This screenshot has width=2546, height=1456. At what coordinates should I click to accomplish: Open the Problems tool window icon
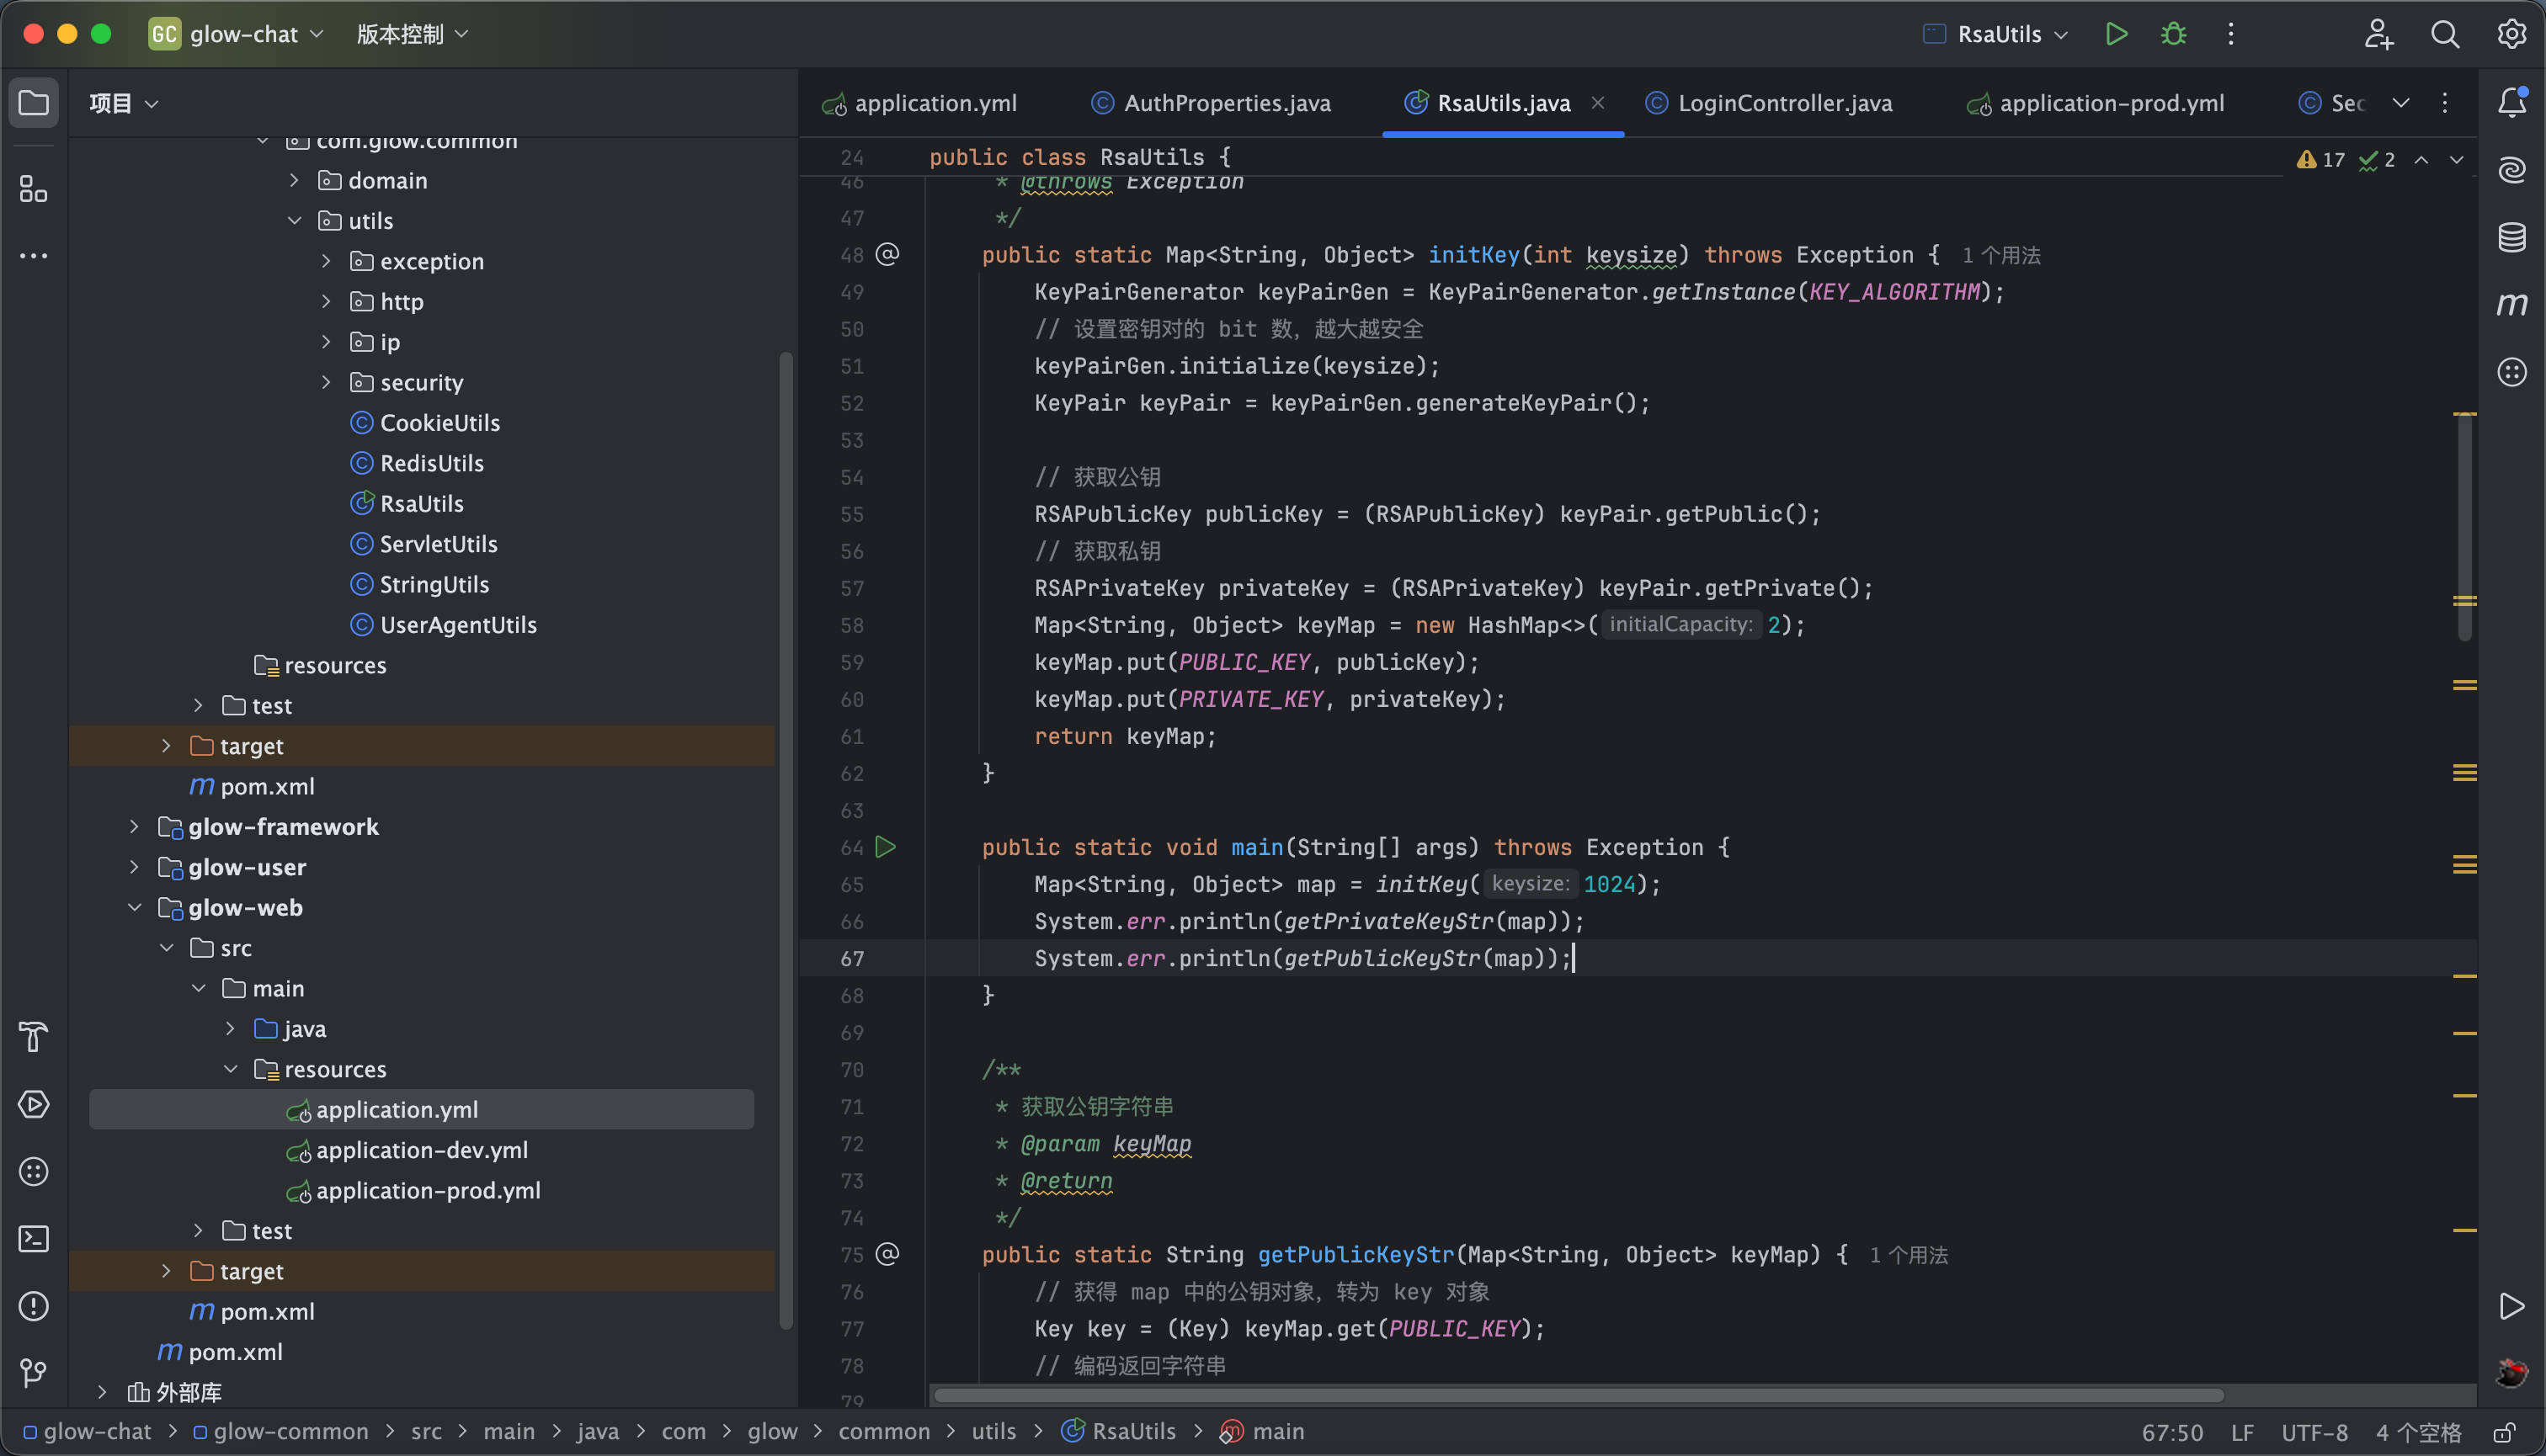click(x=33, y=1306)
